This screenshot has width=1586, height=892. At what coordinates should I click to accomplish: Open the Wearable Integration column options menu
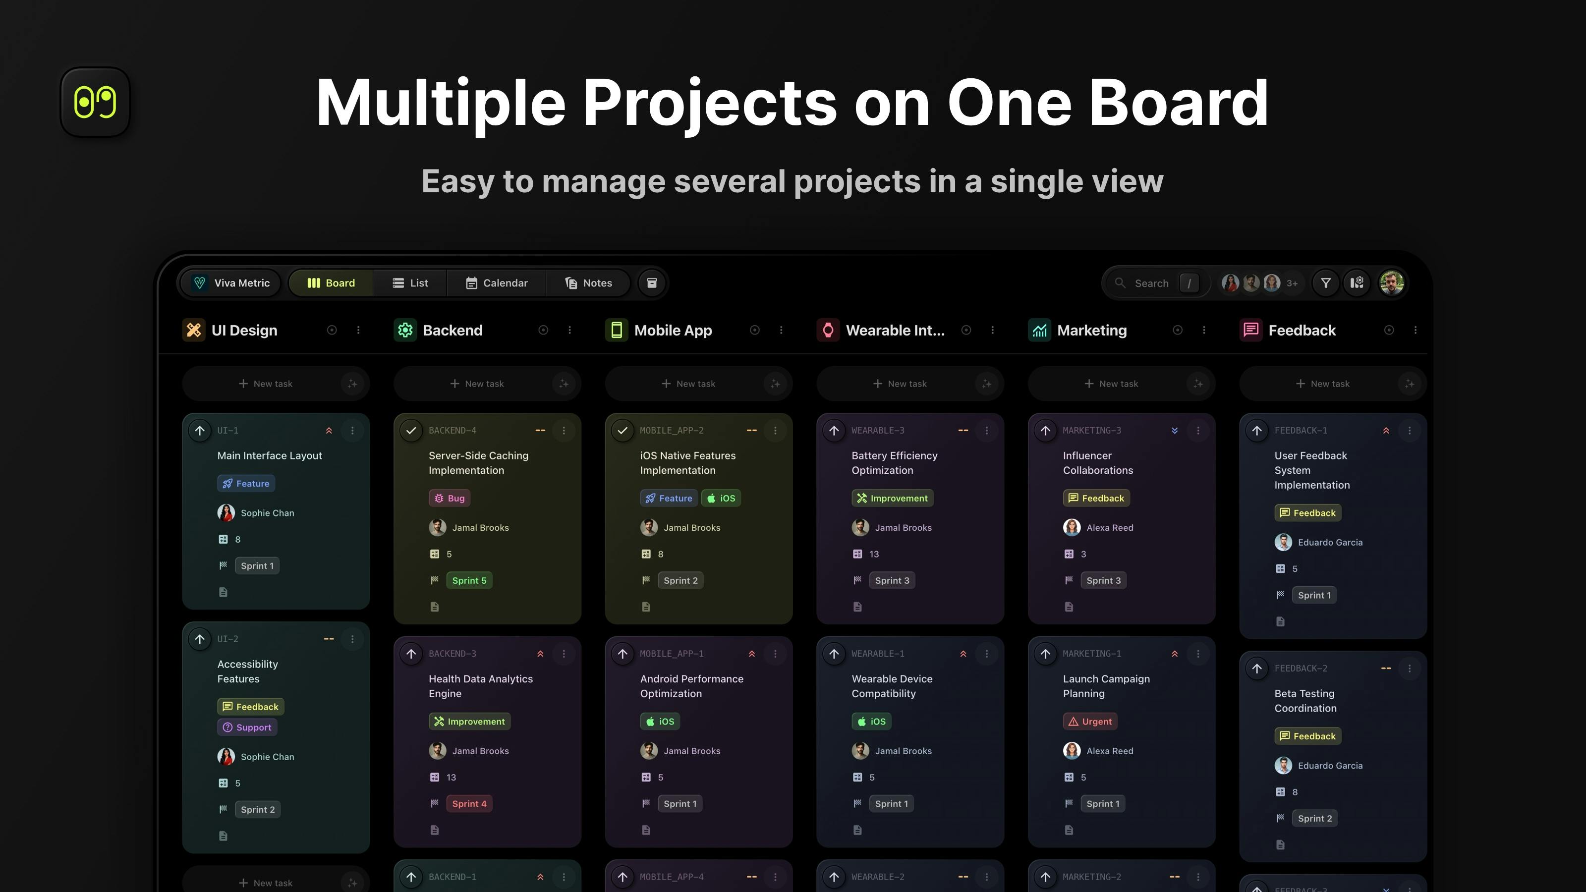tap(992, 331)
